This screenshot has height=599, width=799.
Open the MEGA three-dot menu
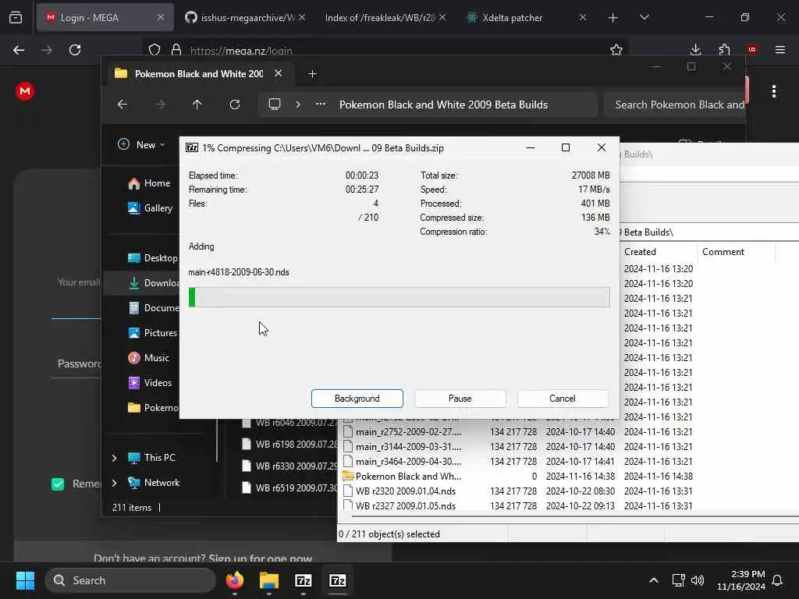tap(774, 92)
